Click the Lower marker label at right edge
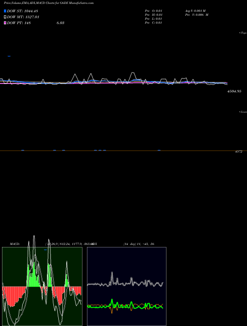247x326 pixels. tap(243, 112)
